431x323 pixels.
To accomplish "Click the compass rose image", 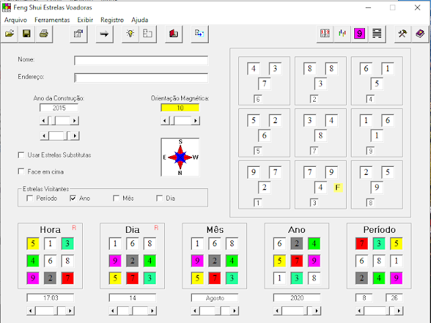I will click(x=180, y=157).
